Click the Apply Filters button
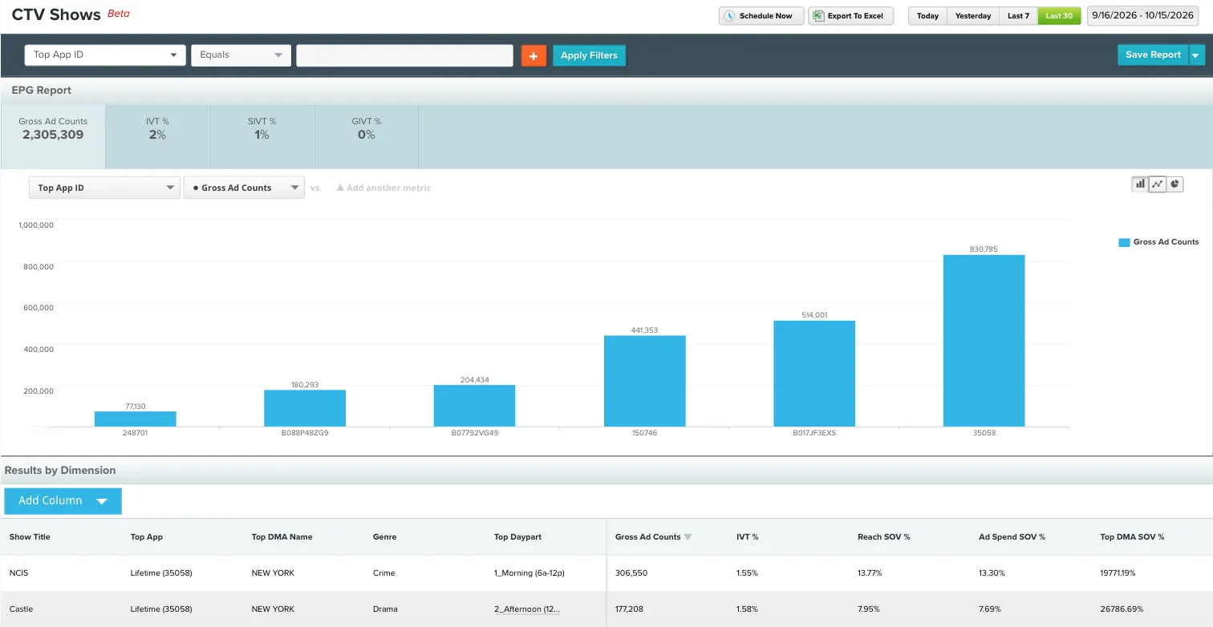The width and height of the screenshot is (1213, 627). 589,55
